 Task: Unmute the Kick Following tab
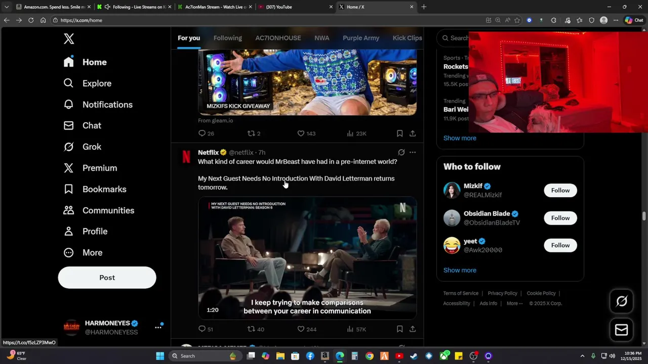107,7
